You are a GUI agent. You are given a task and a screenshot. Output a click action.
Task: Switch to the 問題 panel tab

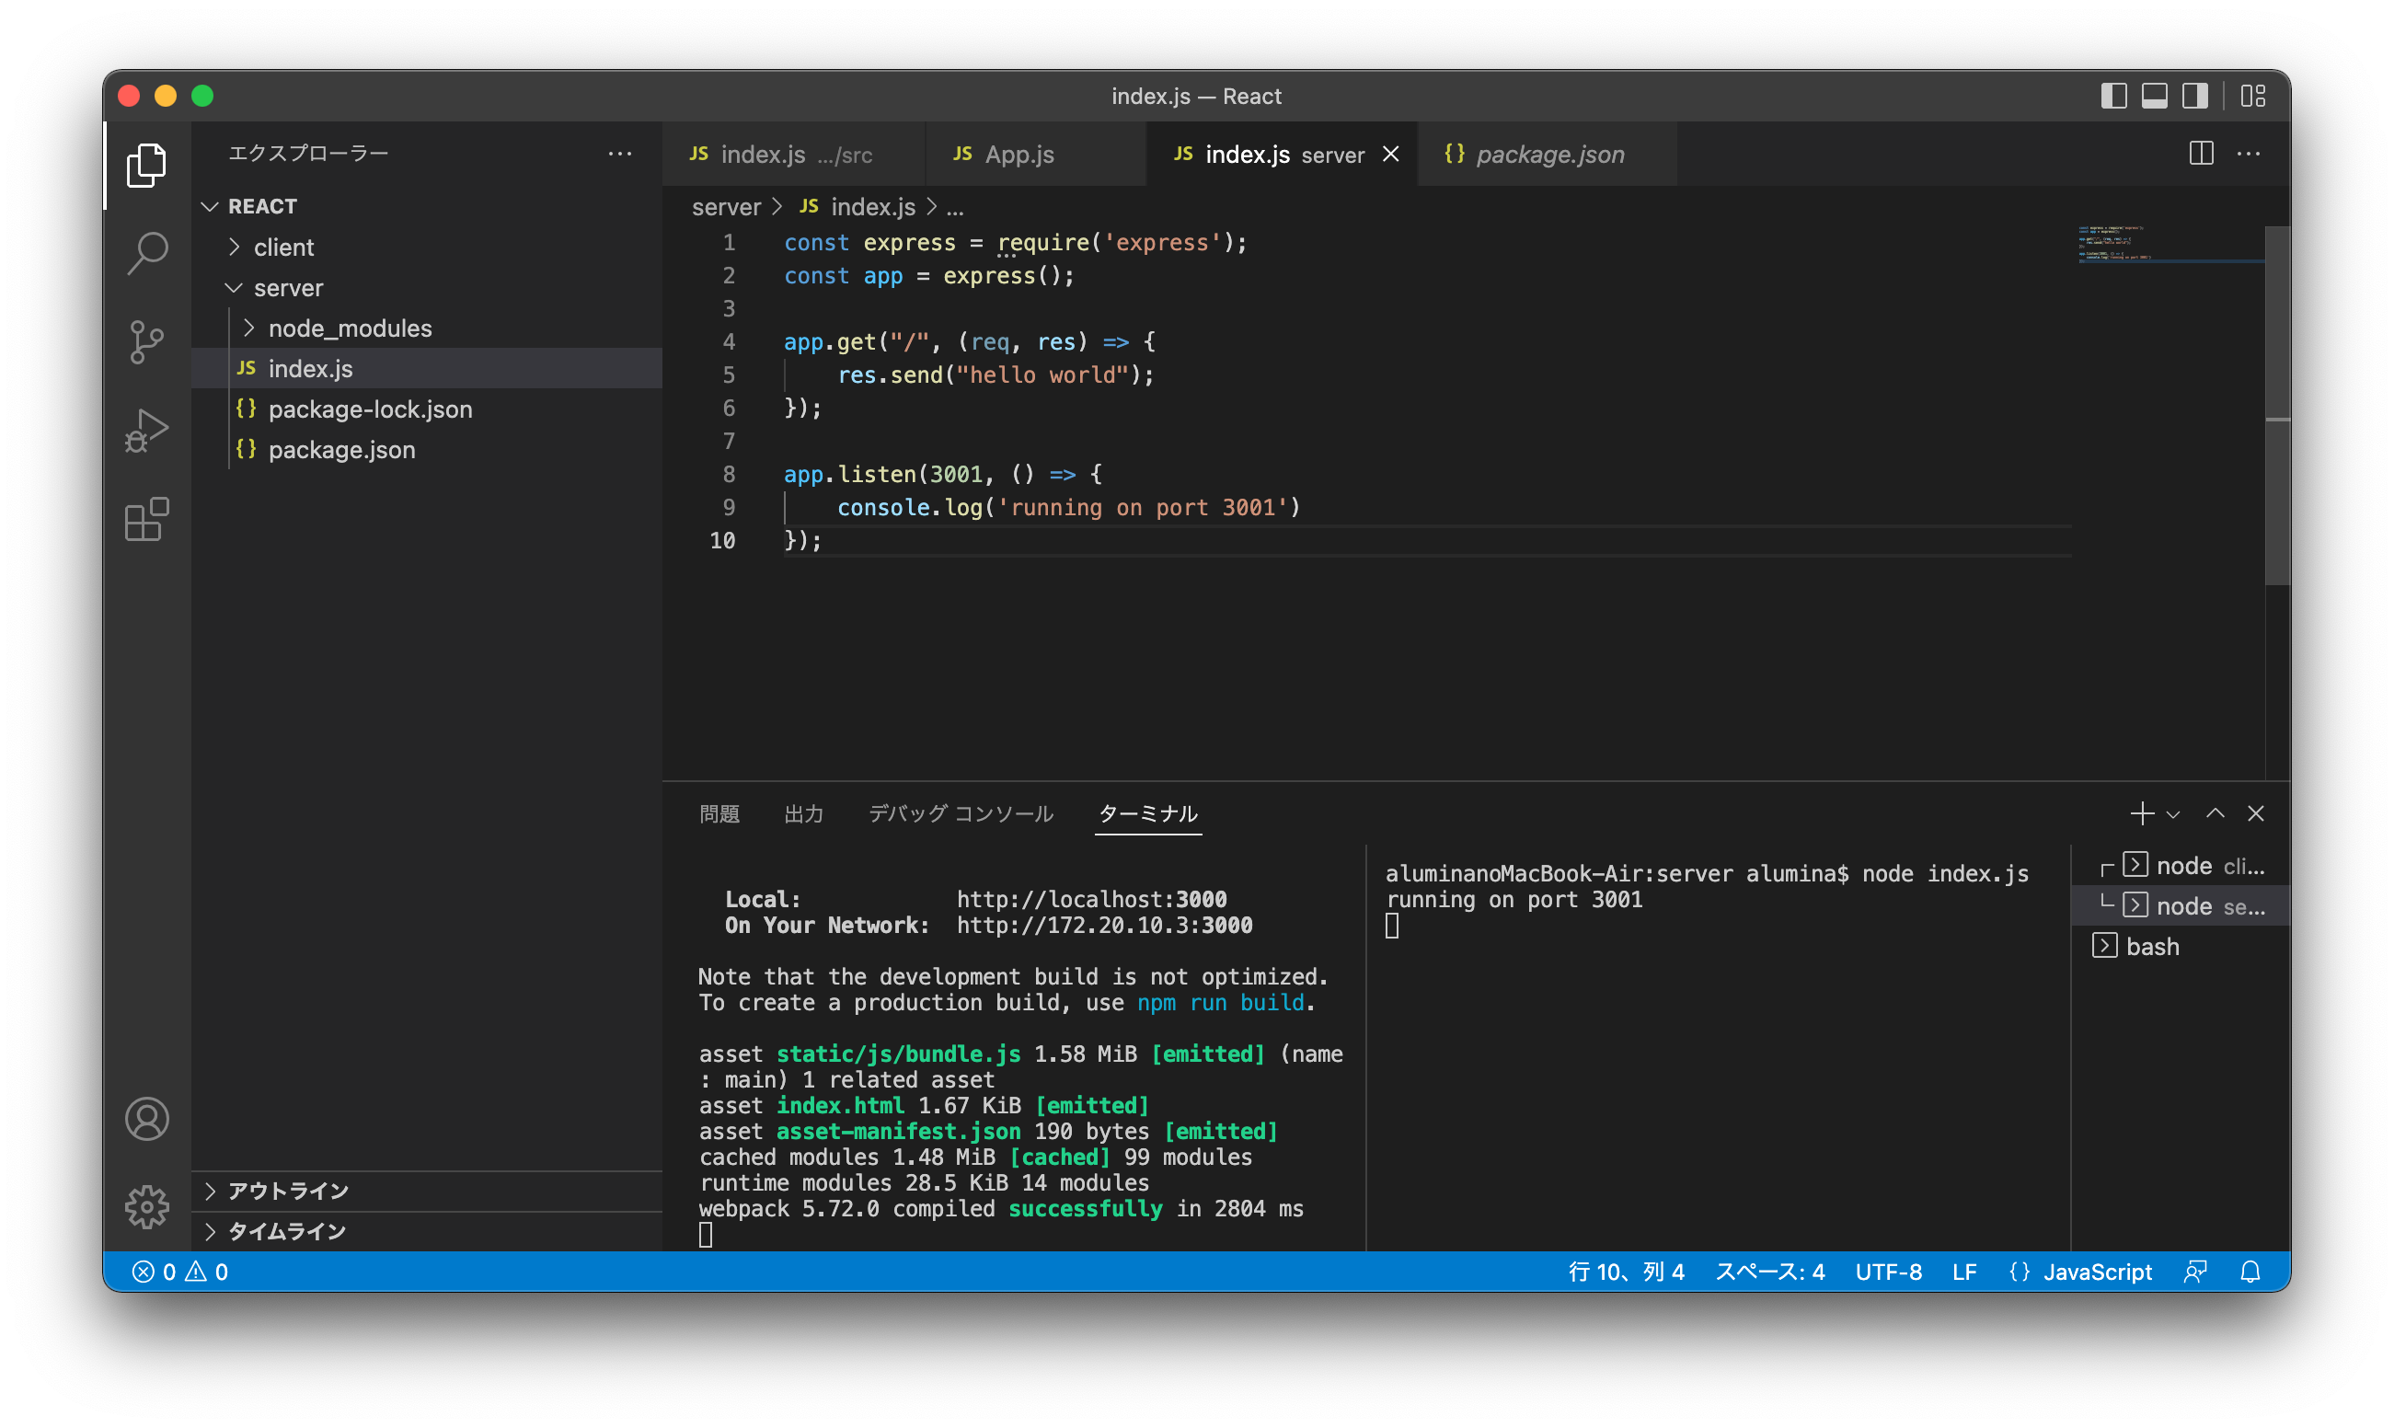pyautogui.click(x=719, y=813)
